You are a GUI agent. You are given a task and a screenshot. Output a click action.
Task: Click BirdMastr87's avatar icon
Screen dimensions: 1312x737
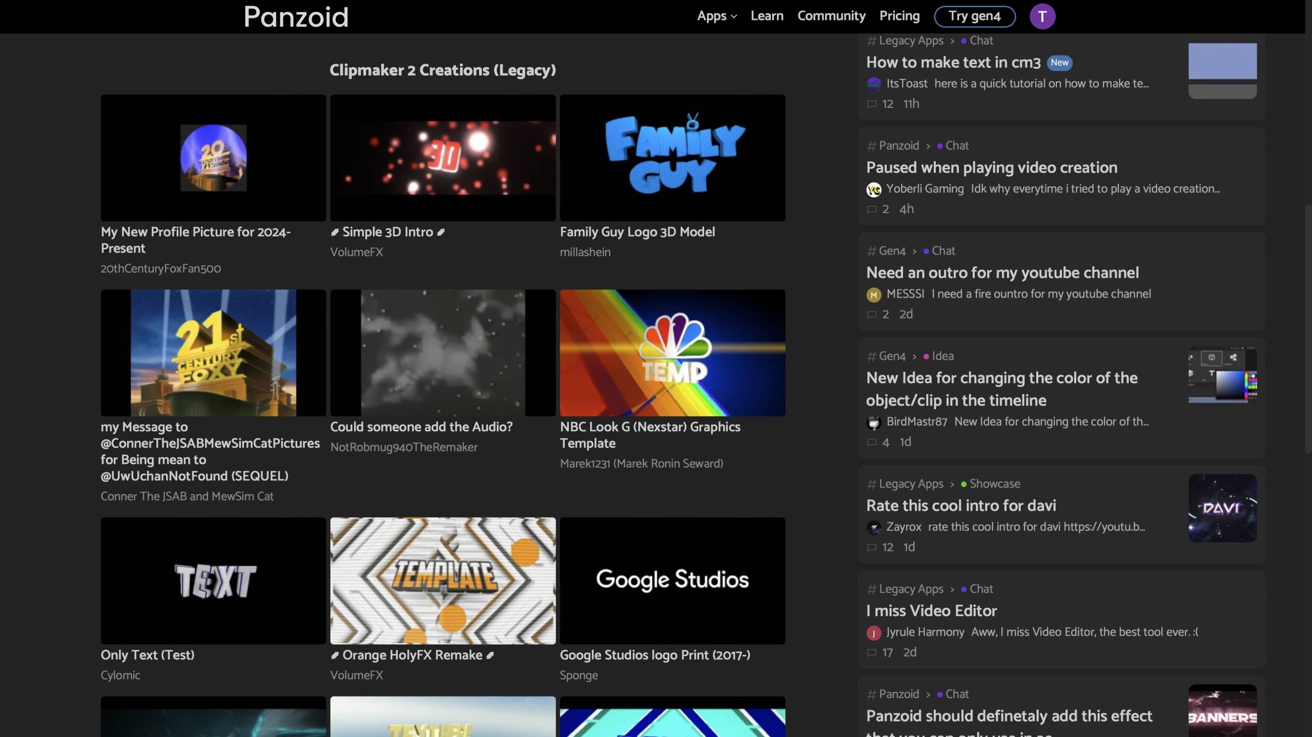click(873, 423)
